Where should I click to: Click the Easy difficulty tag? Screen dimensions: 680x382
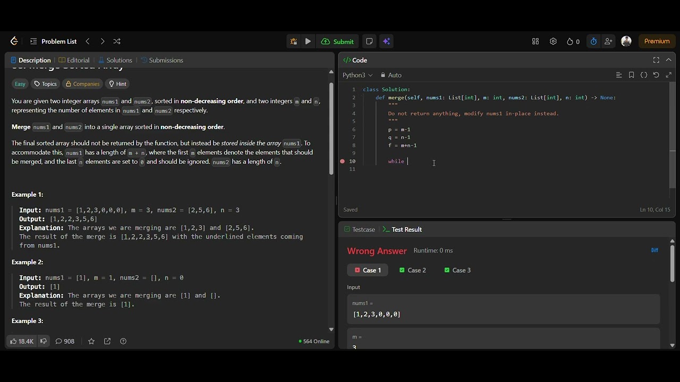(20, 84)
